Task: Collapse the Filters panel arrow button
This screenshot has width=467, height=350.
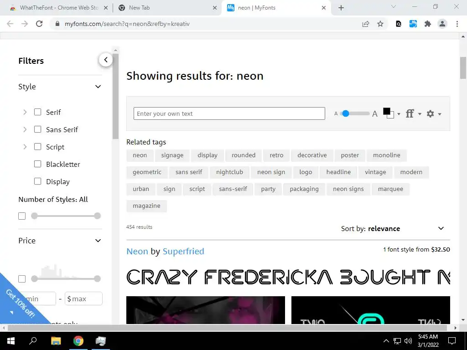Action: (x=106, y=60)
